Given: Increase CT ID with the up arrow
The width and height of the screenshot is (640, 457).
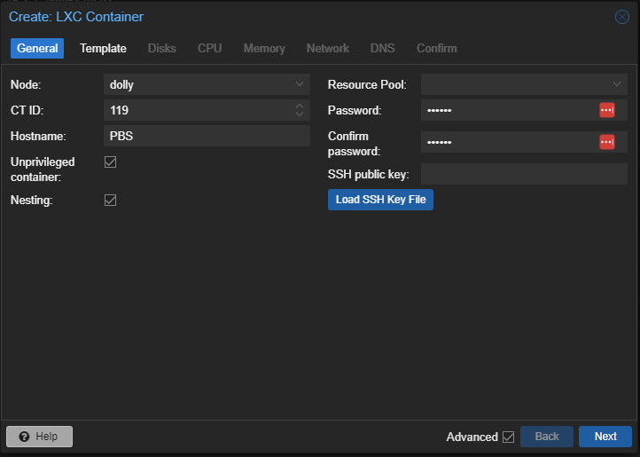Looking at the screenshot, I should pos(300,106).
